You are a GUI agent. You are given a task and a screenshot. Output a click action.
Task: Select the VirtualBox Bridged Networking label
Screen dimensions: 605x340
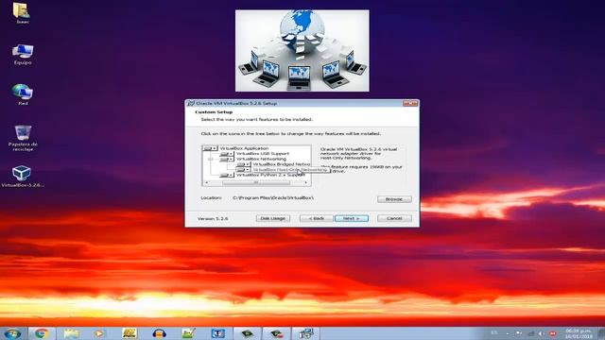tap(282, 164)
